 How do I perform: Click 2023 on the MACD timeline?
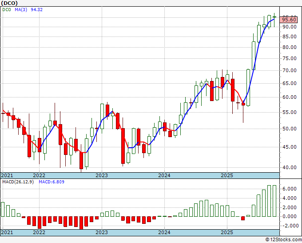coord(102,232)
